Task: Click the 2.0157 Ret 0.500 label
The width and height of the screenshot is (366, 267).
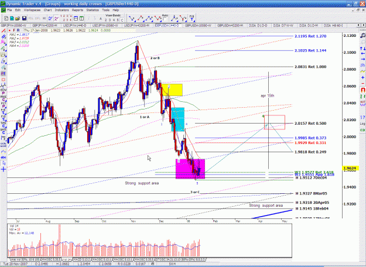Action: click(x=310, y=123)
